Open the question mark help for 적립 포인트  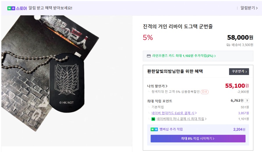[247, 101]
